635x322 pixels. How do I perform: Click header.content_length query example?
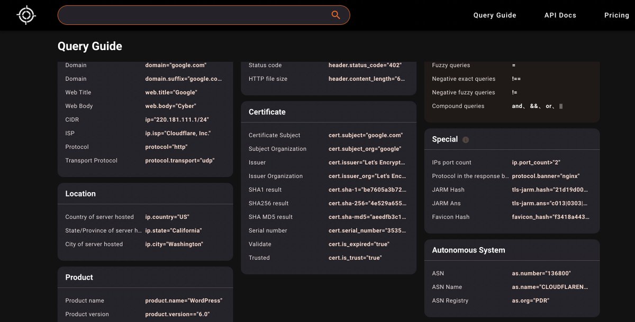point(367,79)
